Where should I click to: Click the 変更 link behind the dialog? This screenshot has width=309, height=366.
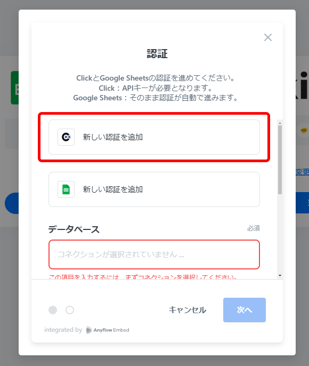coord(302,172)
